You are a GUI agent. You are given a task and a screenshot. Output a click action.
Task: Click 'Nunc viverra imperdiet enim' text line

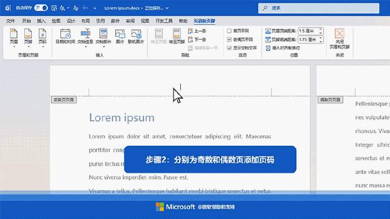pos(138,177)
